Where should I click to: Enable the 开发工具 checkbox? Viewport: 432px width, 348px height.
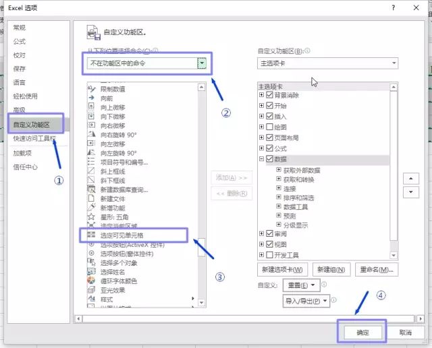(269, 255)
